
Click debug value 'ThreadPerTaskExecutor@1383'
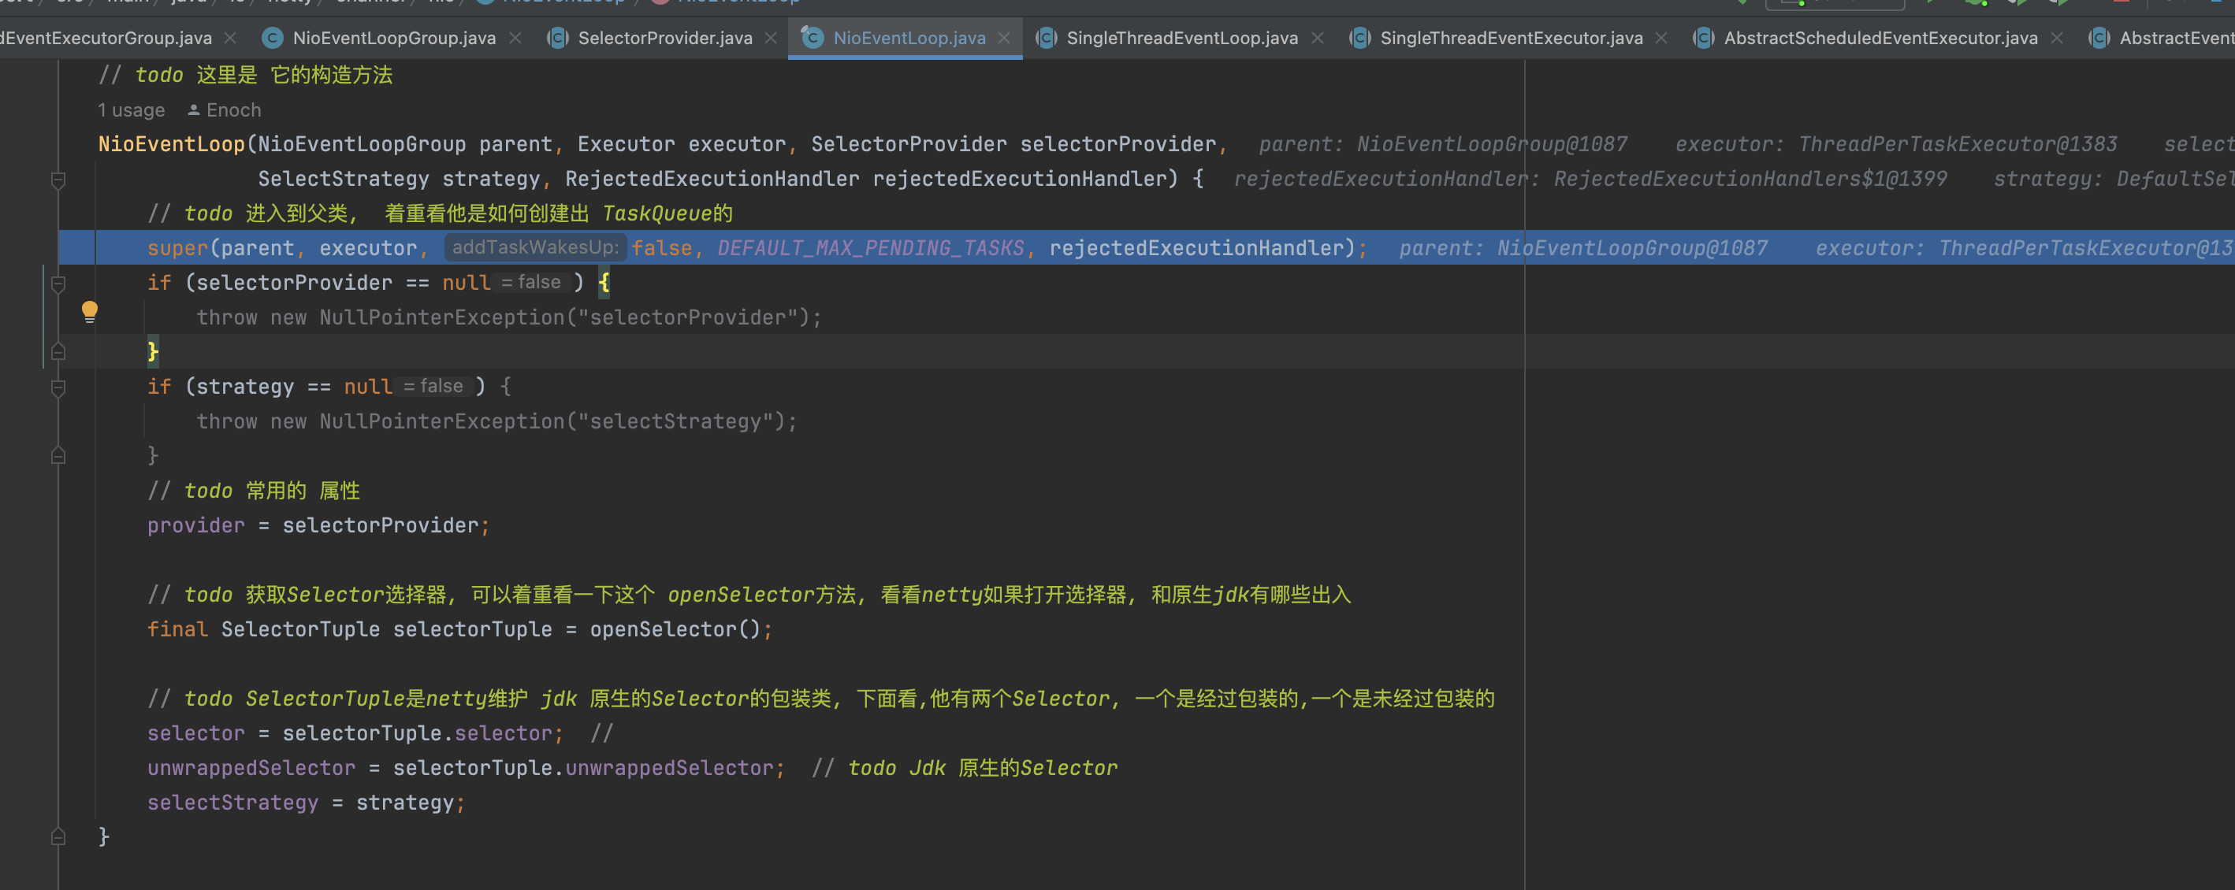tap(1958, 144)
